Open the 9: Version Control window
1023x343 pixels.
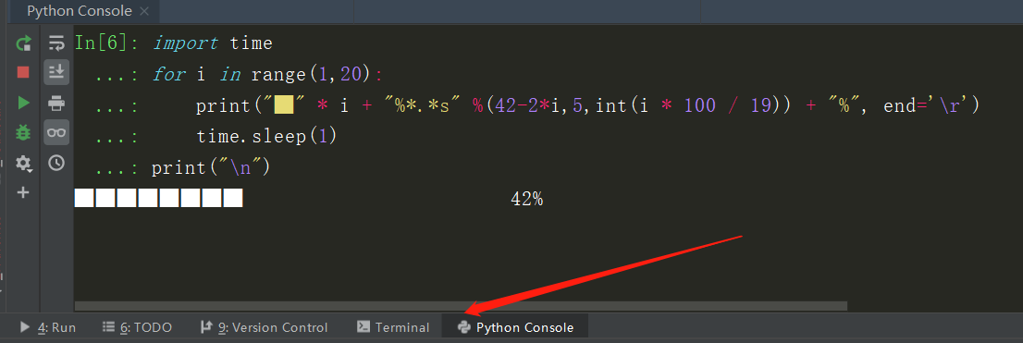click(265, 327)
